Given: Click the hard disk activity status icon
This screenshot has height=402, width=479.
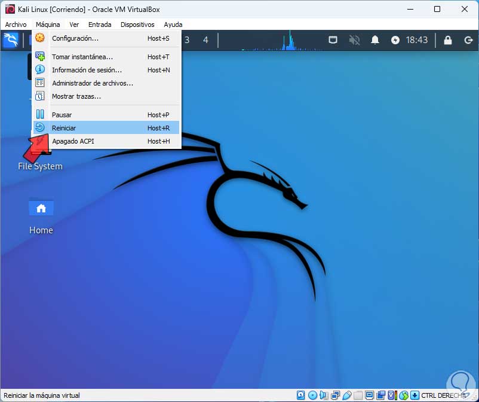Looking at the screenshot, I should tap(301, 395).
